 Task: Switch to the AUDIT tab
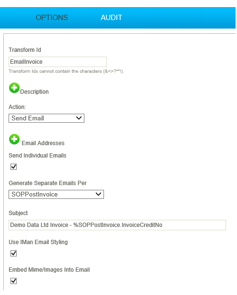pos(112,18)
